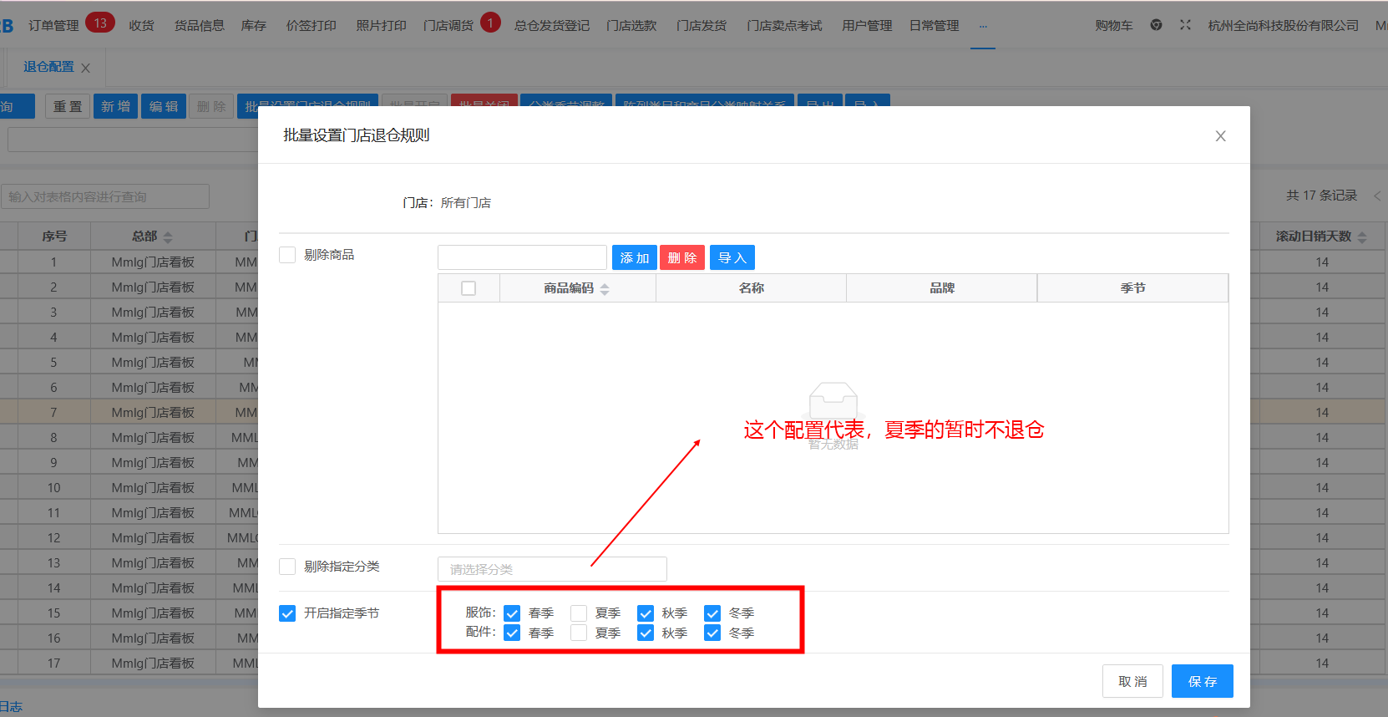Go to 门店调货 in top navigation
The height and width of the screenshot is (717, 1388).
point(448,26)
